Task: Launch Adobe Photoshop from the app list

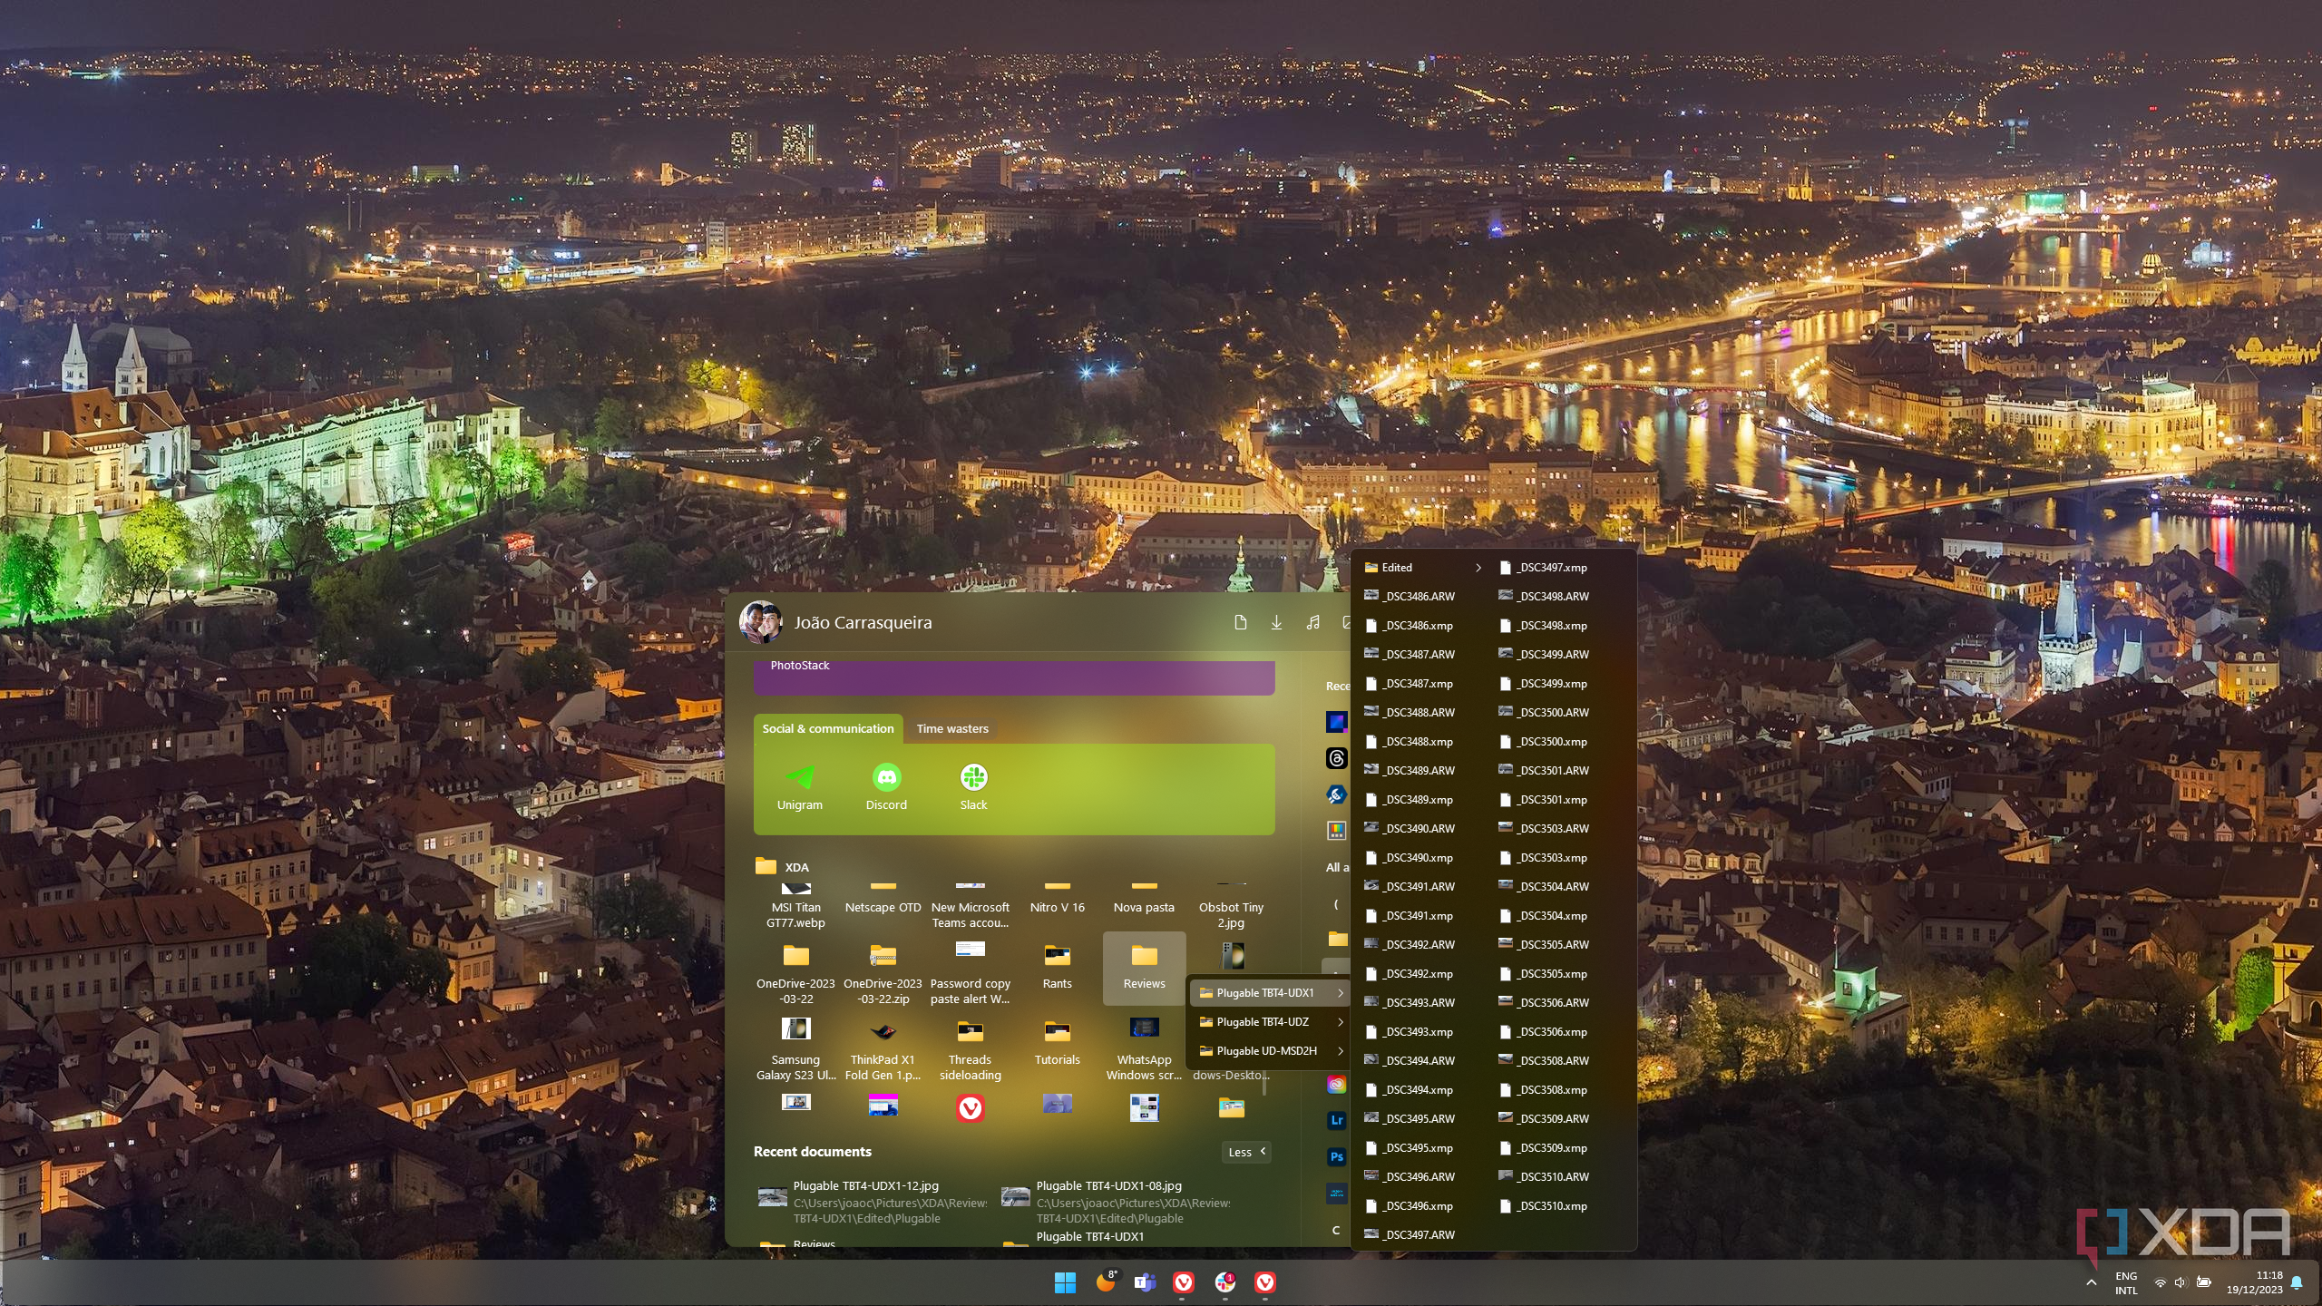Action: coord(1336,1156)
